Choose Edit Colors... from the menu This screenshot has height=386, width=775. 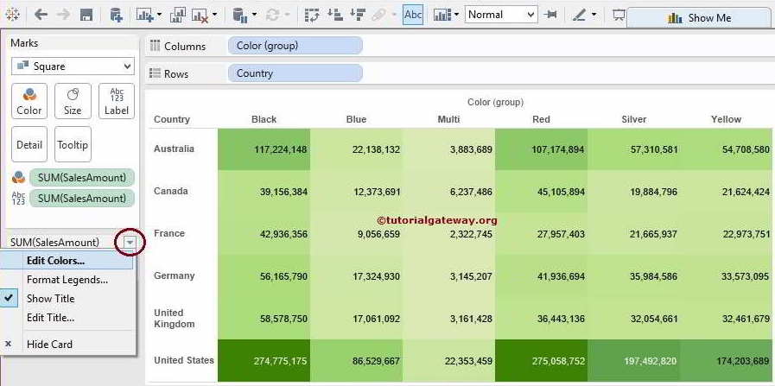click(x=55, y=261)
